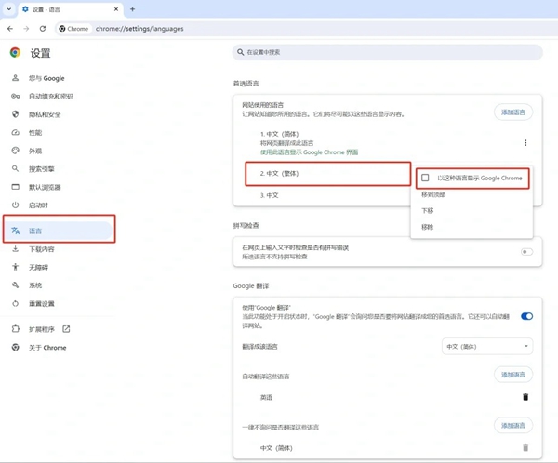This screenshot has height=463, width=558.
Task: Click the wrench icon for 系统
Action: (15, 285)
